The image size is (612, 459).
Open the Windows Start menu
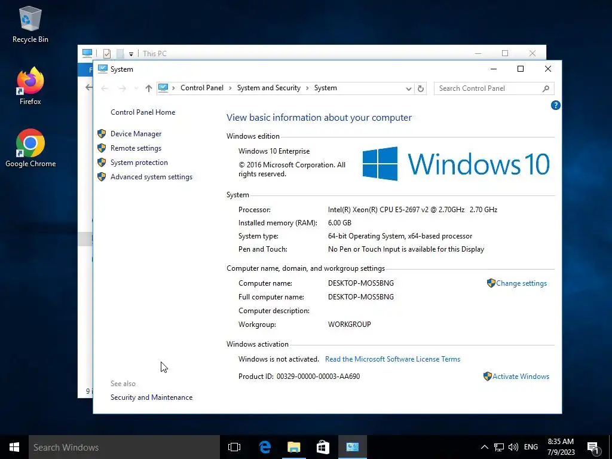[x=14, y=447]
